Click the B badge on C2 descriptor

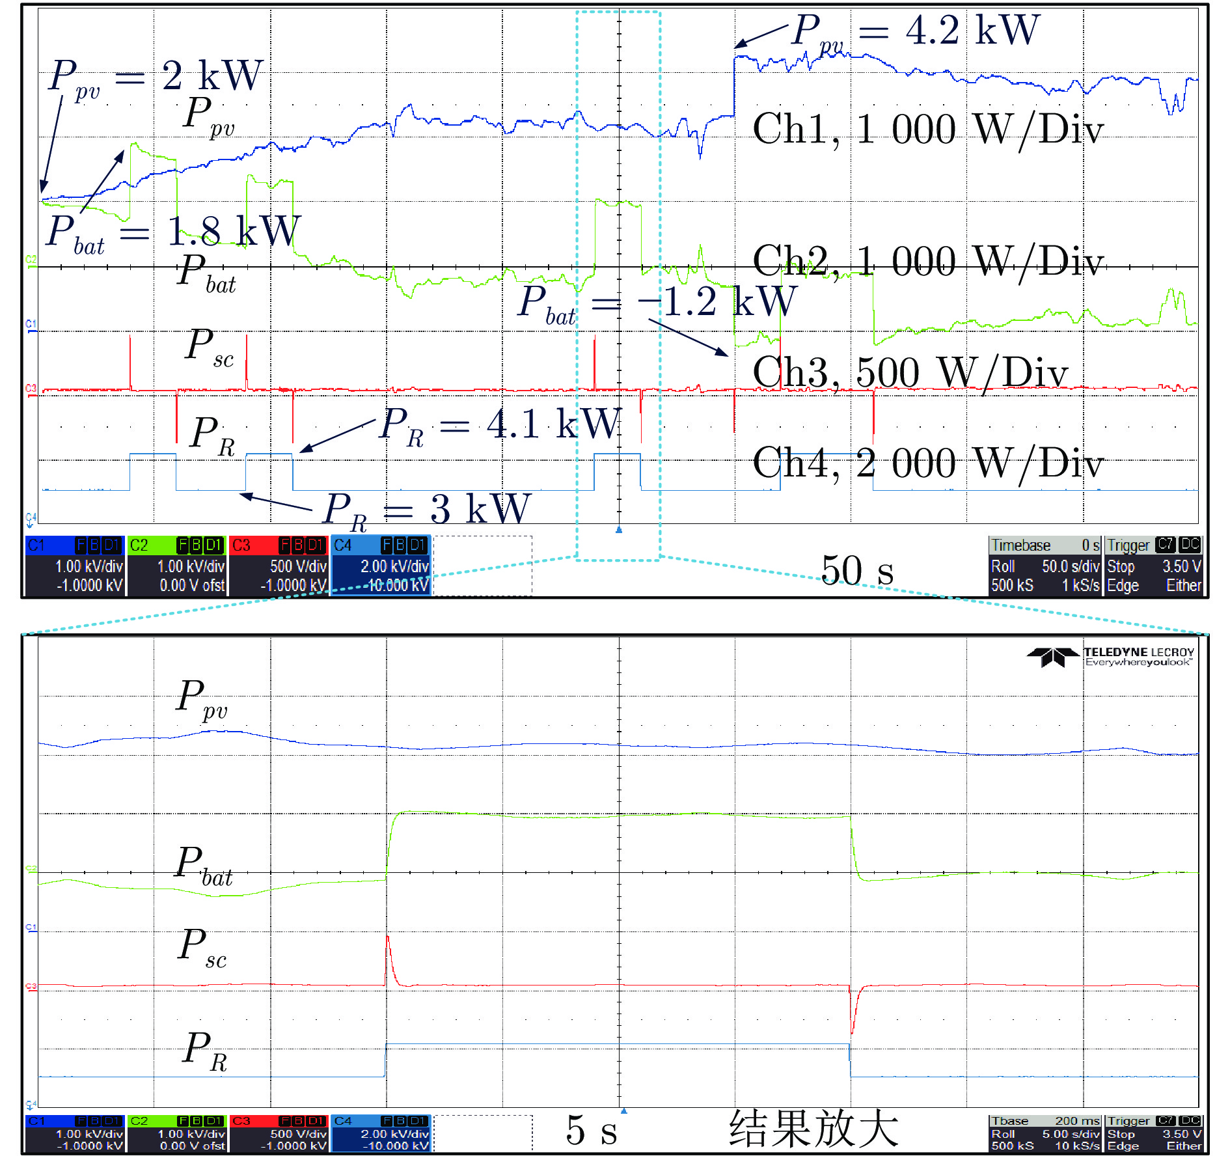coord(196,545)
